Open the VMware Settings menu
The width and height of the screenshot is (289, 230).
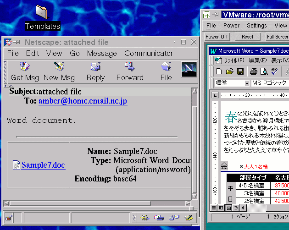pyautogui.click(x=257, y=25)
